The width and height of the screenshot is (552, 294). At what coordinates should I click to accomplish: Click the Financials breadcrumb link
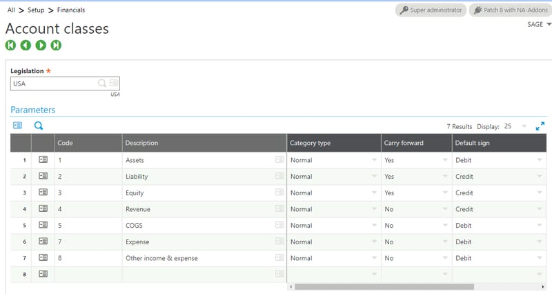click(x=71, y=10)
